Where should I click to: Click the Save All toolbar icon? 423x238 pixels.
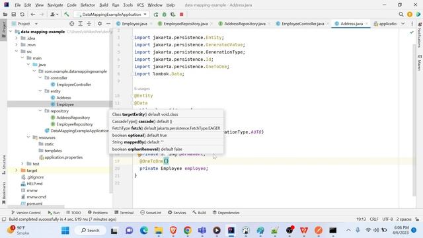click(13, 15)
